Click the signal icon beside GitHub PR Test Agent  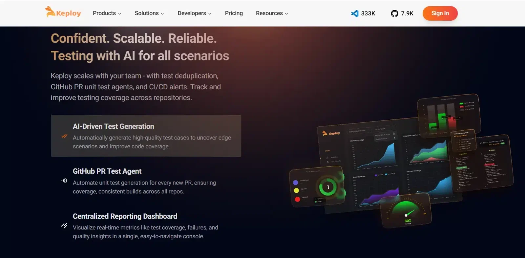click(x=64, y=181)
